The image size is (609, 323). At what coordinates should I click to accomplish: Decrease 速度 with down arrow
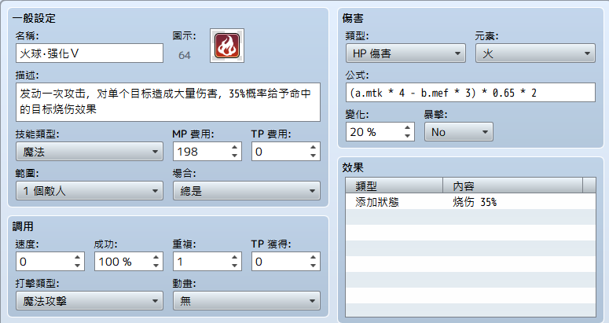point(77,266)
